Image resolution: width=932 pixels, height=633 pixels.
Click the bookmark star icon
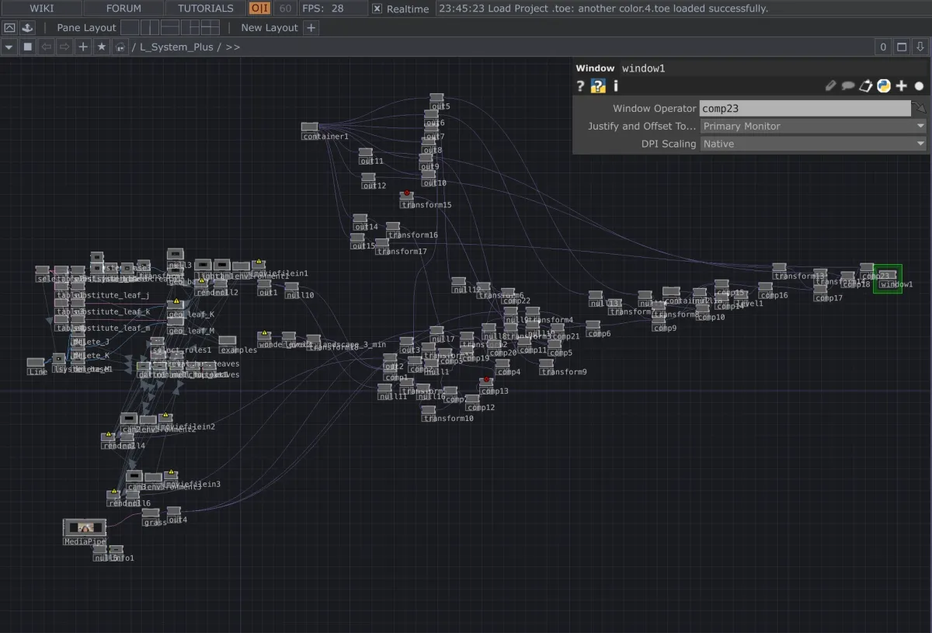pyautogui.click(x=102, y=47)
